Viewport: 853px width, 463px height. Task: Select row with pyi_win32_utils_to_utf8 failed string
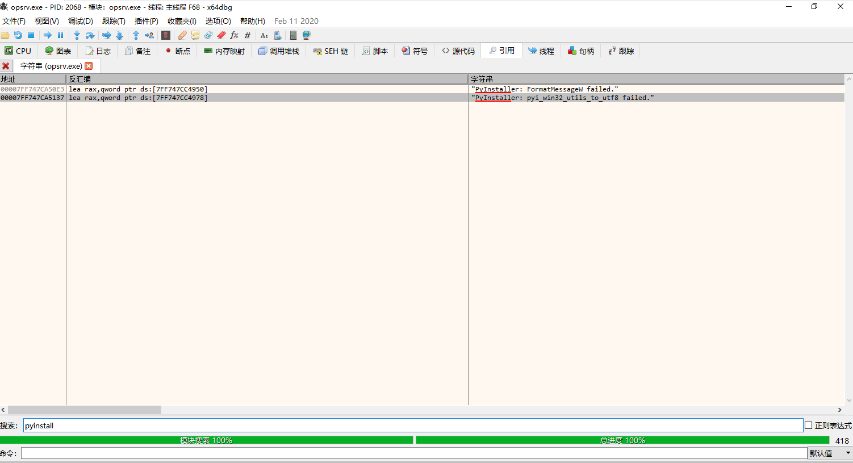coord(422,98)
